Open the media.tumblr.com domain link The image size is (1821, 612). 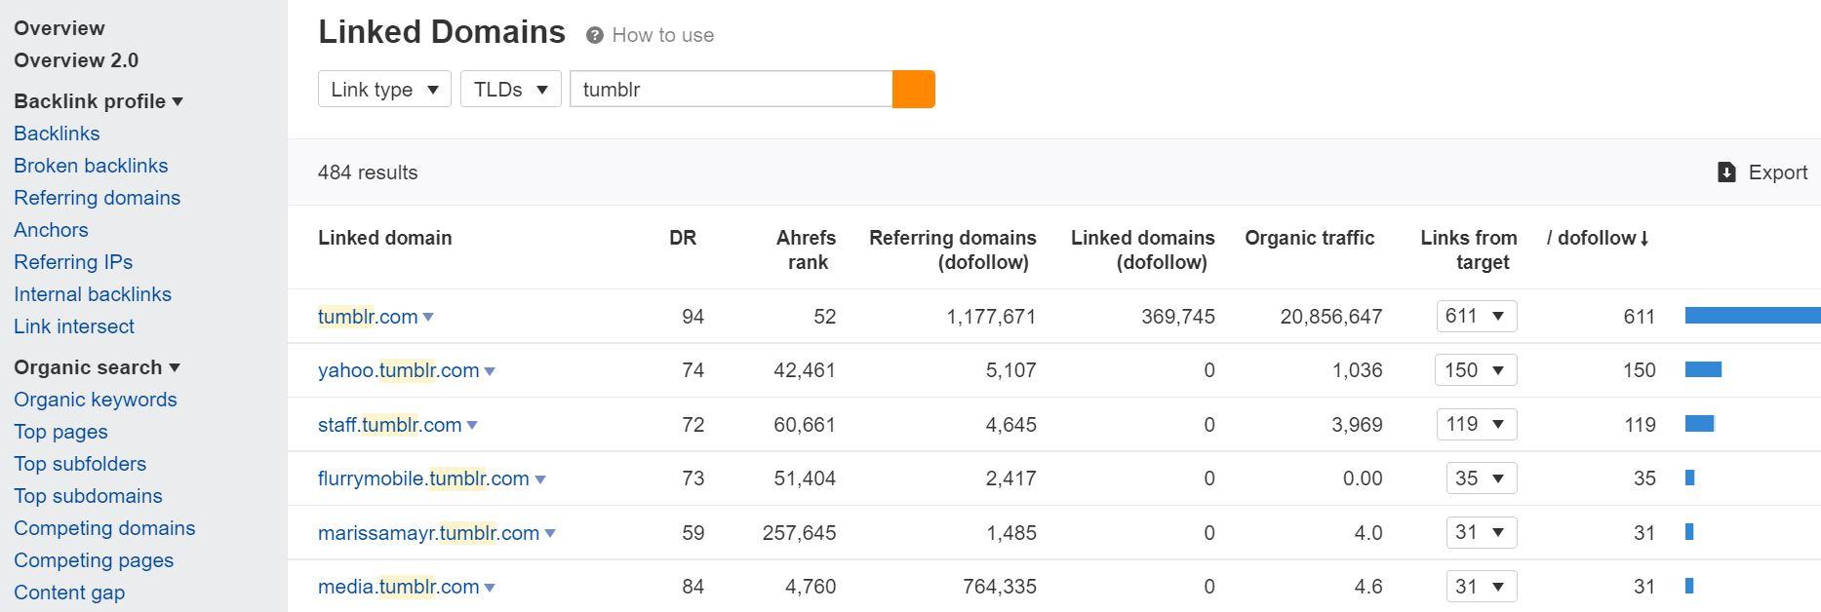(398, 587)
